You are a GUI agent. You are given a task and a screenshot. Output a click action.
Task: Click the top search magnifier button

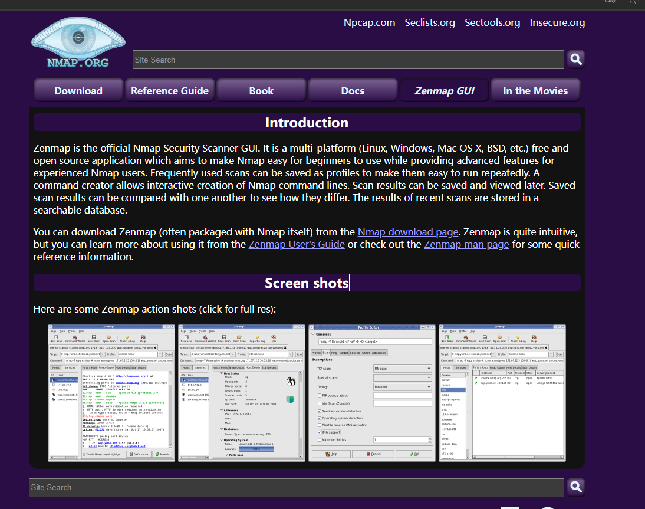(576, 59)
